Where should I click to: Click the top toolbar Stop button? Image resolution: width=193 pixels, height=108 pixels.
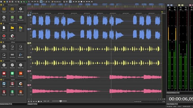[81, 2]
